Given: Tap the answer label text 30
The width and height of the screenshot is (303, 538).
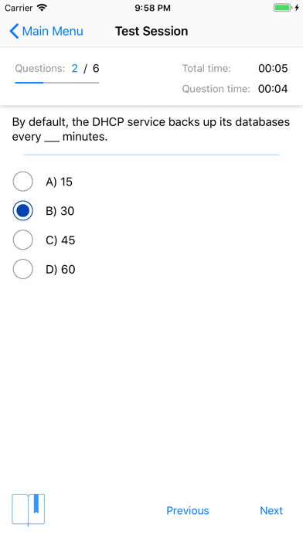Looking at the screenshot, I should (x=67, y=211).
